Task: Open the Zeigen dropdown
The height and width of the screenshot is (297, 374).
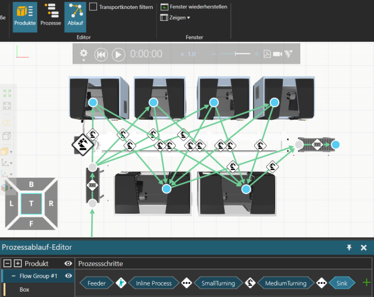Action: coord(175,17)
